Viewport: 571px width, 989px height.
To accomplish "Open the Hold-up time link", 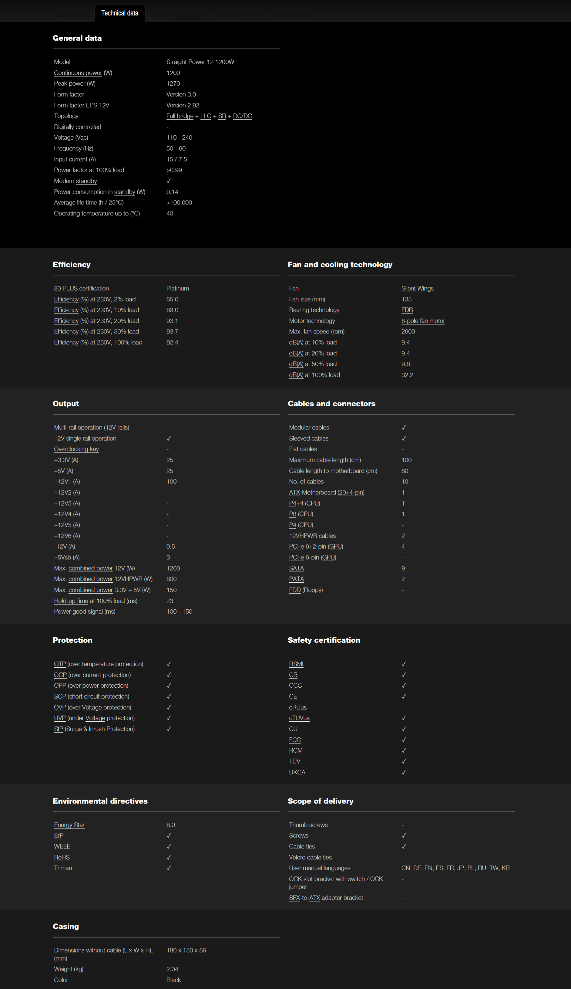I will click(x=71, y=601).
